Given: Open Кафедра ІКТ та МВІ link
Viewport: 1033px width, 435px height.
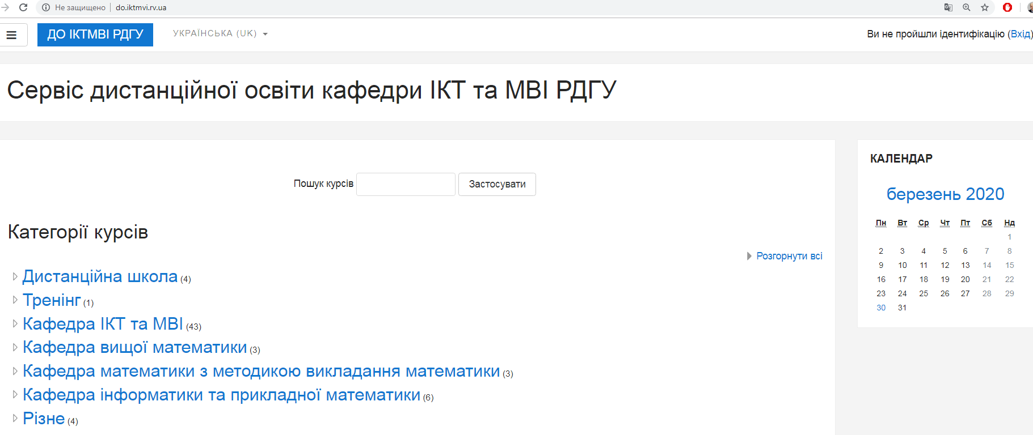Looking at the screenshot, I should pos(103,324).
